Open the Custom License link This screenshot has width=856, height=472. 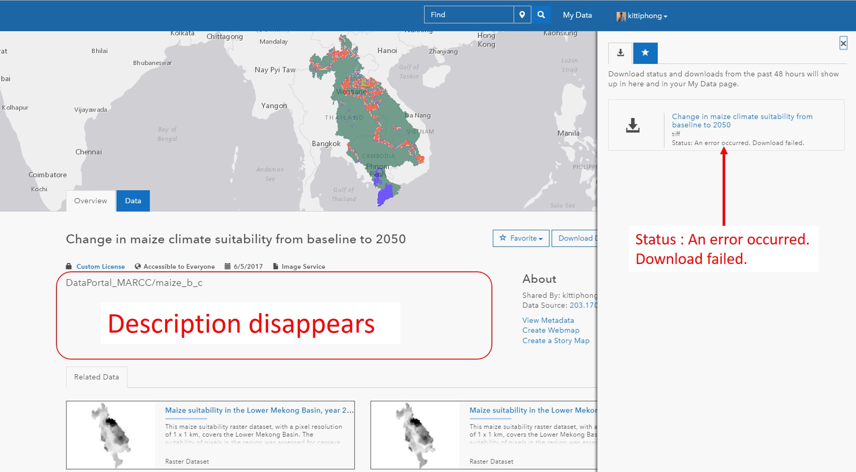(x=100, y=267)
